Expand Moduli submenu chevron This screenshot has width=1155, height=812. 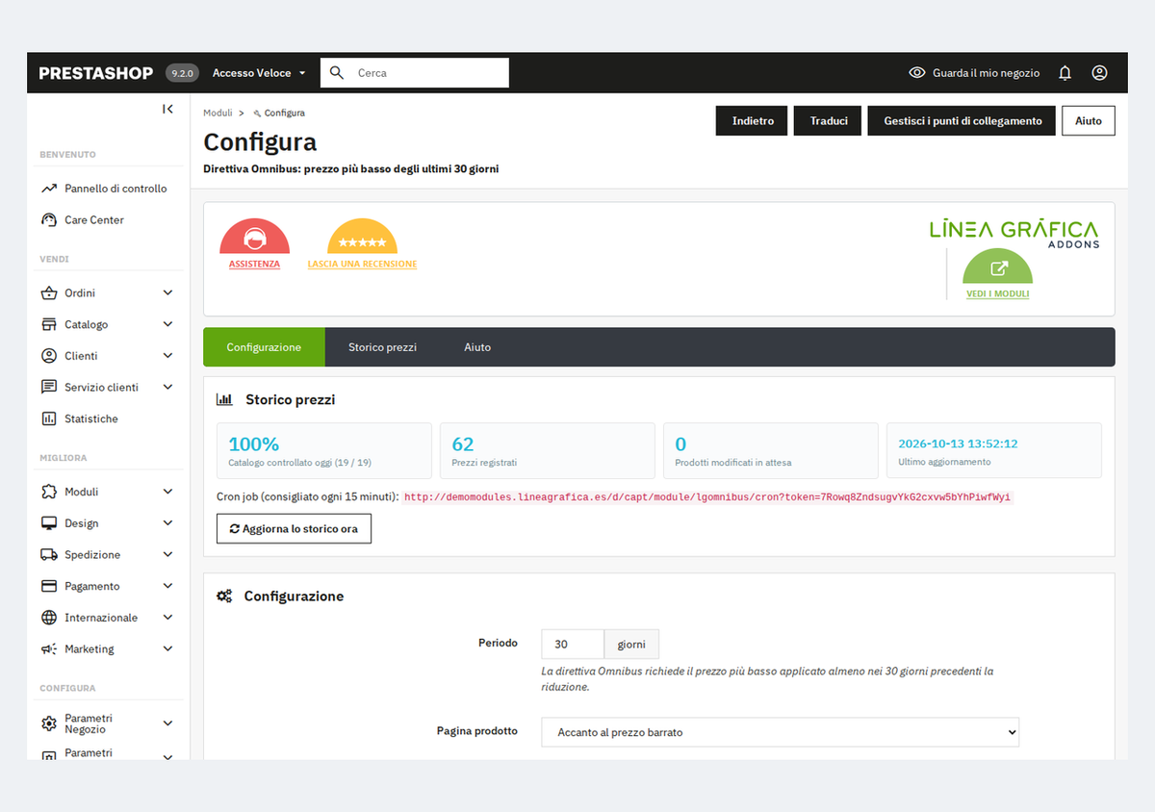point(167,492)
